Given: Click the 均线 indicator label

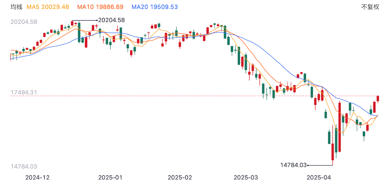Looking at the screenshot, I should [16, 7].
